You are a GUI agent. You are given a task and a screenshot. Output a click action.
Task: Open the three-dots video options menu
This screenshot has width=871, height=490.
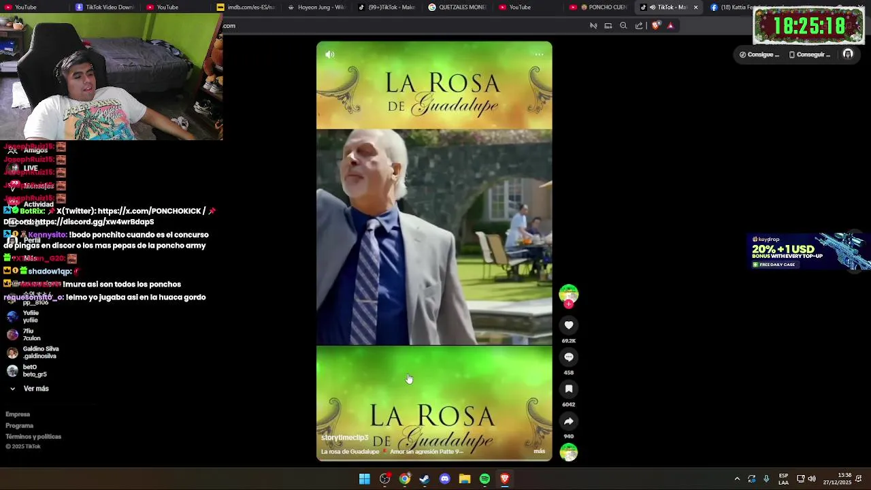pos(539,54)
